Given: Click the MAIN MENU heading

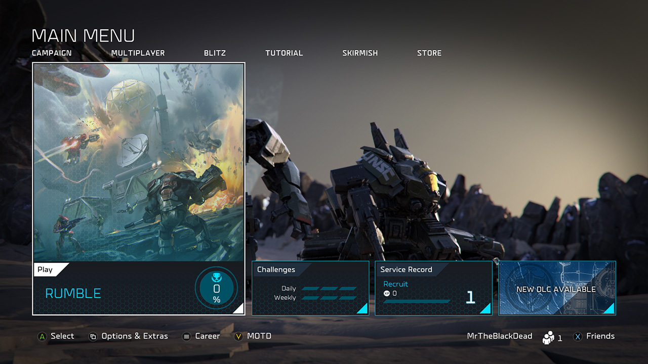Looking at the screenshot, I should click(84, 35).
